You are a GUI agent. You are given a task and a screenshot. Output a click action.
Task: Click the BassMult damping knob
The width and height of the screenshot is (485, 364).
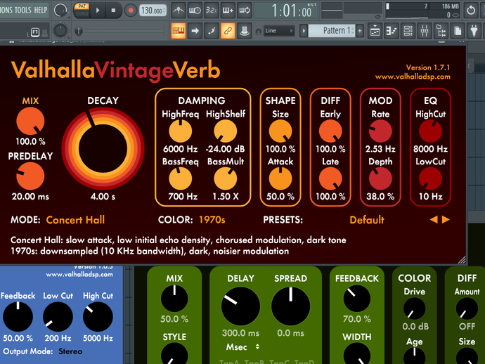(226, 178)
